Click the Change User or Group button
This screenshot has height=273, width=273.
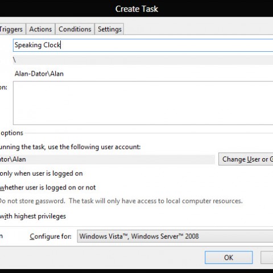click(x=246, y=159)
